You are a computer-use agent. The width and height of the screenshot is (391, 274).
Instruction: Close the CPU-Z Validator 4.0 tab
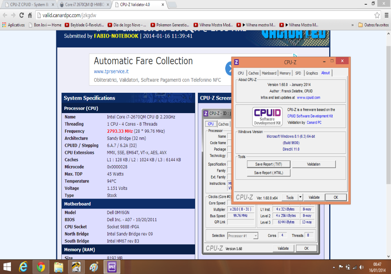click(163, 4)
